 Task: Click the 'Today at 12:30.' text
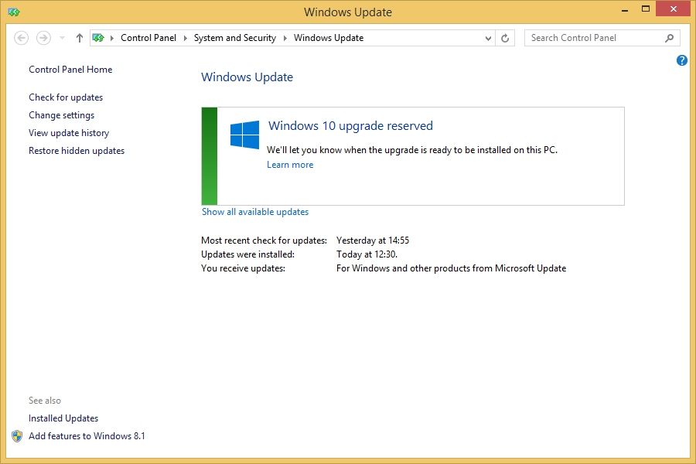(367, 254)
